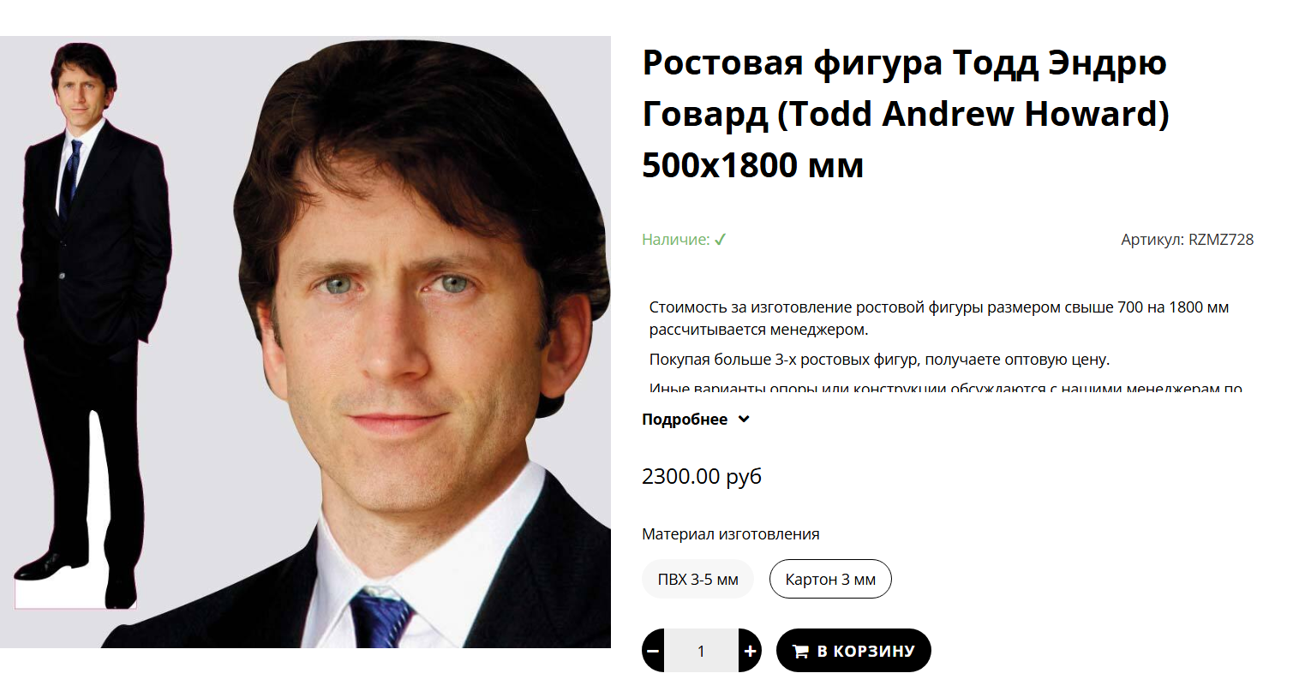The height and width of the screenshot is (697, 1299).
Task: Click the green availability checkmark
Action: tap(721, 240)
